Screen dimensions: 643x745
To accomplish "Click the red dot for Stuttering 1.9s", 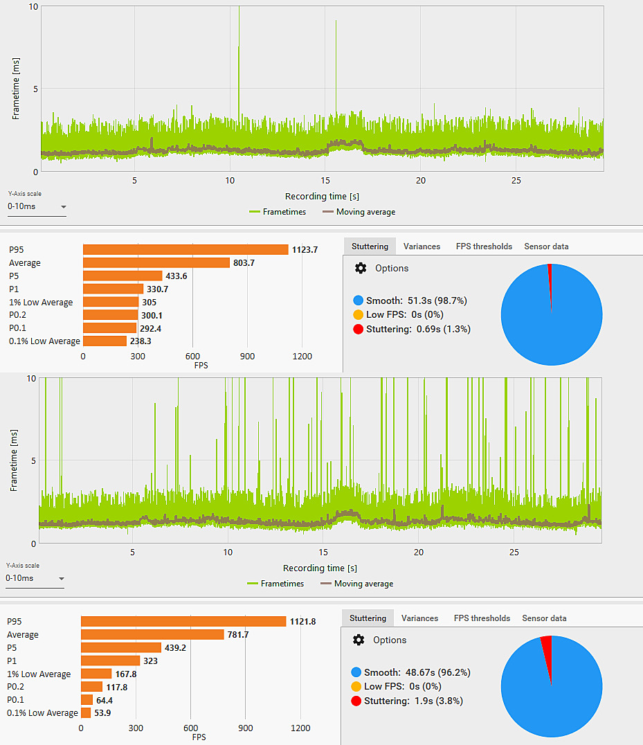I will 356,701.
